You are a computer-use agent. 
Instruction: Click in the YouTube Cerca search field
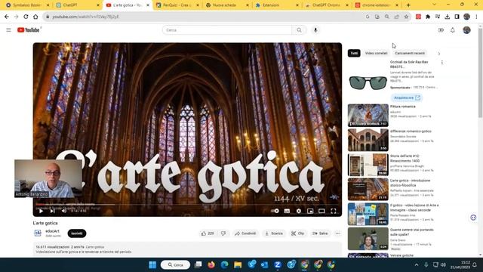pos(227,30)
